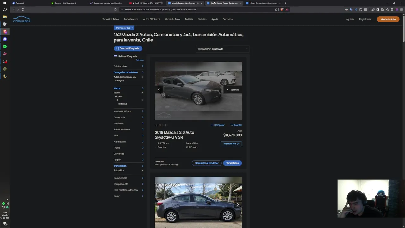Click the Guardar Búsqueda button
The height and width of the screenshot is (228, 405).
(128, 48)
